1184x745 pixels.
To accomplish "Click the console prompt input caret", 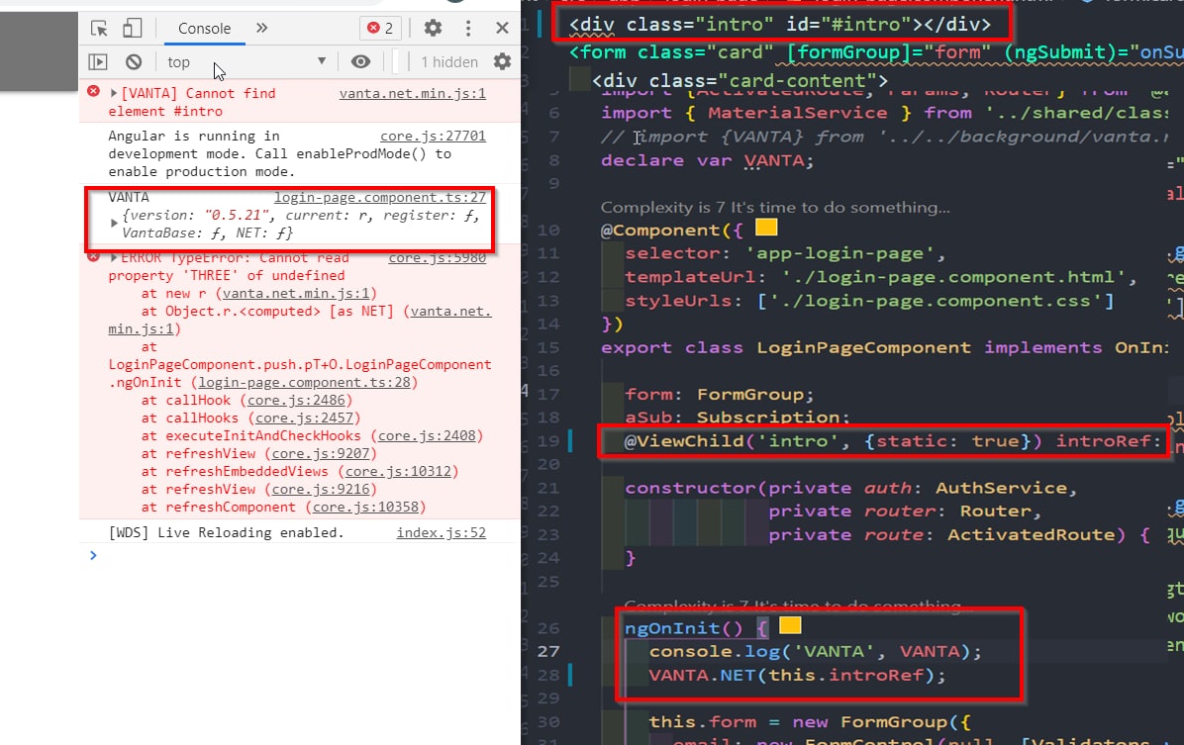I will pos(93,556).
